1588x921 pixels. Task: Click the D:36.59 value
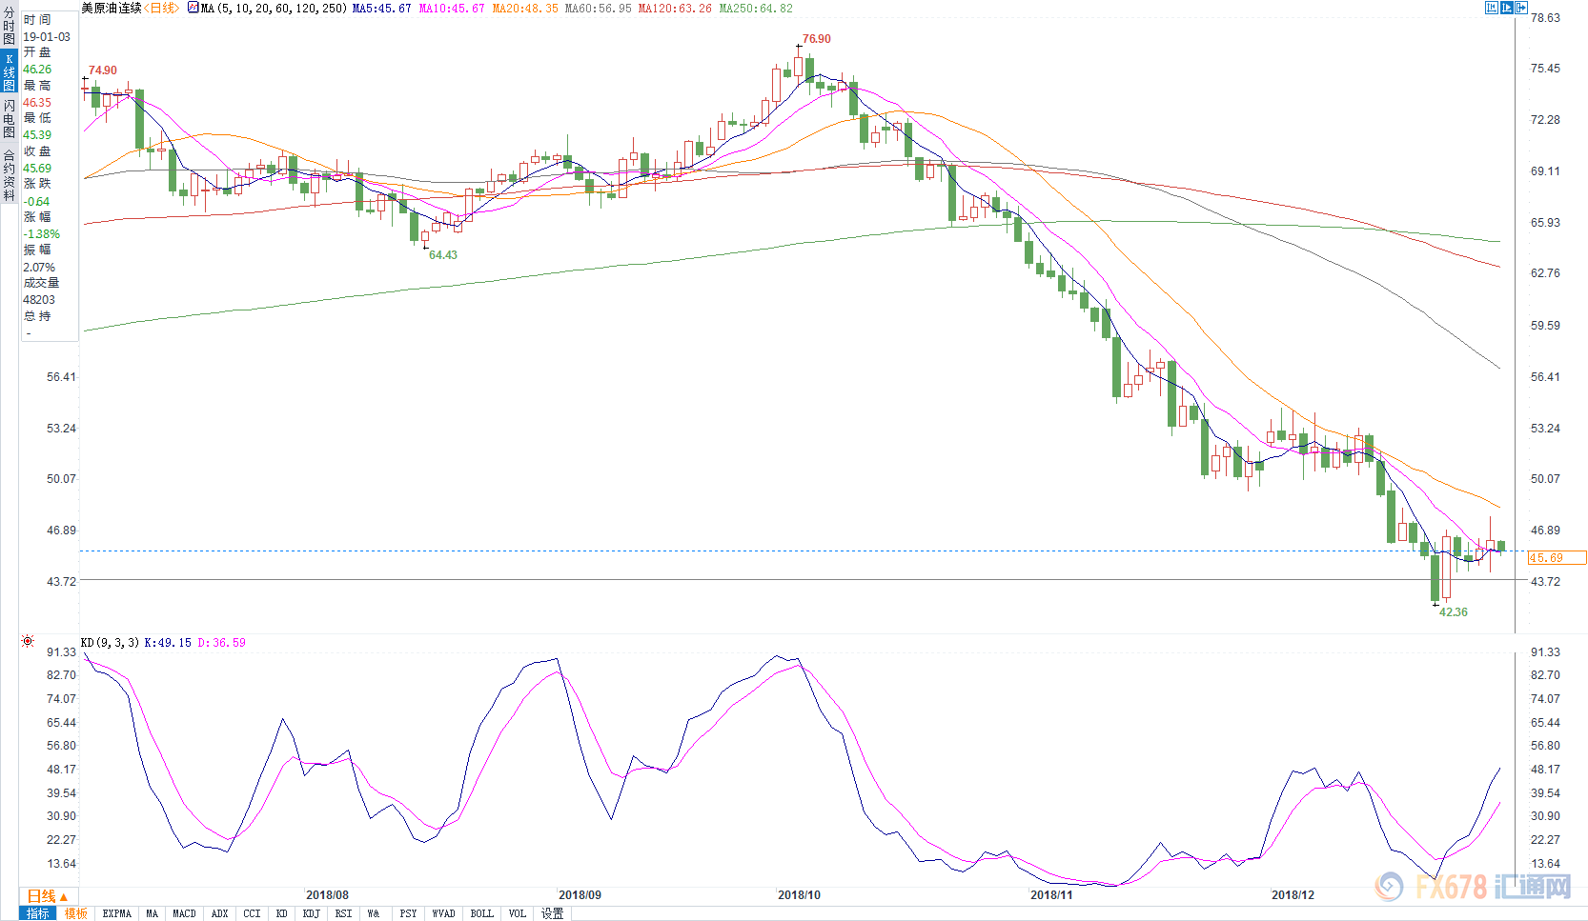221,643
